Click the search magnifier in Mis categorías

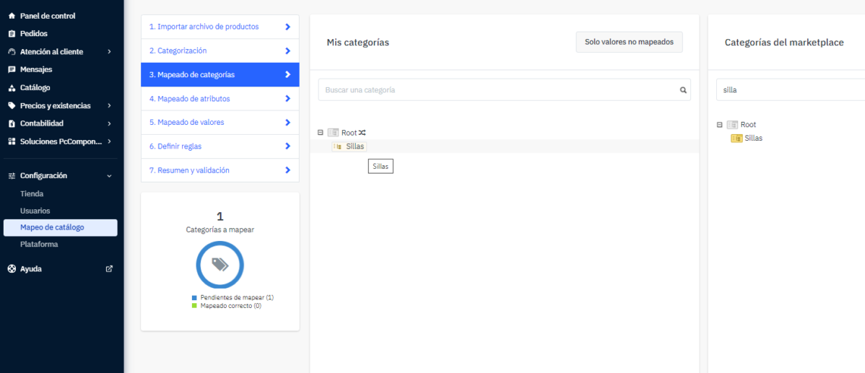point(682,90)
